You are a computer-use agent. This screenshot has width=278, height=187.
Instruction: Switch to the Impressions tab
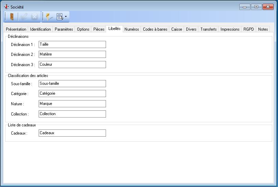[230, 29]
